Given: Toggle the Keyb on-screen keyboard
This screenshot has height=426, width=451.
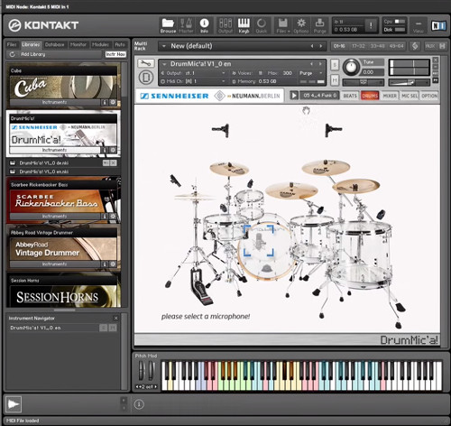Looking at the screenshot, I should 244,25.
